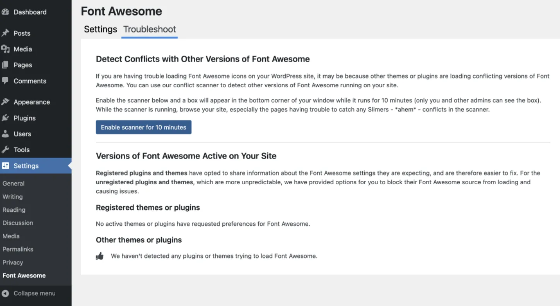
Task: Click the Registered themes or plugins heading
Action: coord(148,207)
